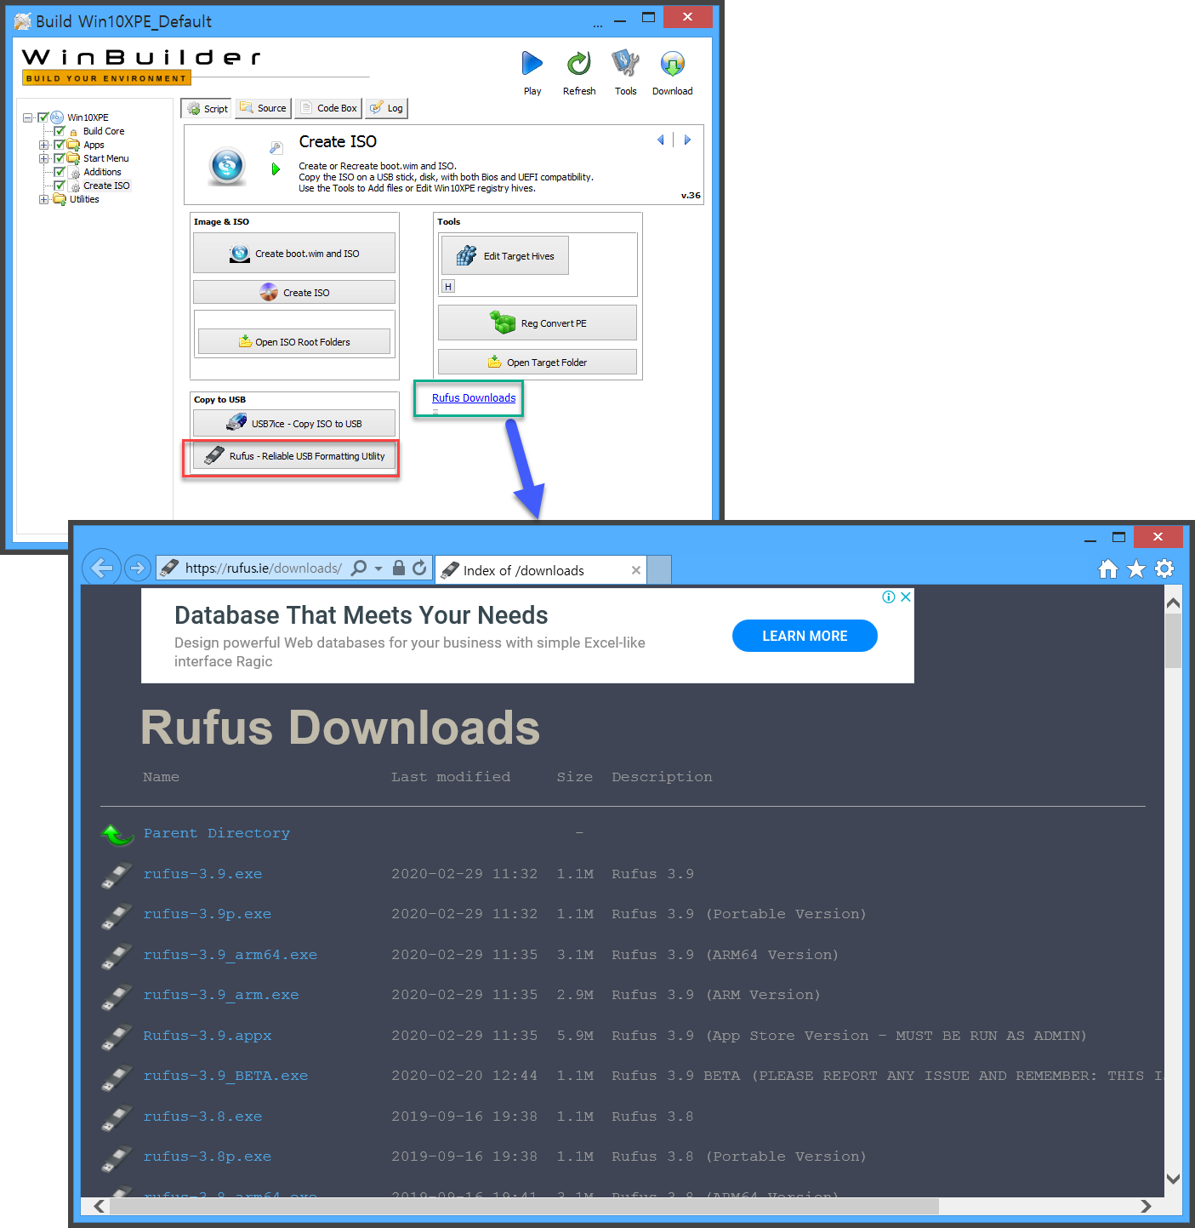1195x1228 pixels.
Task: Click the Download icon in WinBuilder
Action: click(672, 64)
